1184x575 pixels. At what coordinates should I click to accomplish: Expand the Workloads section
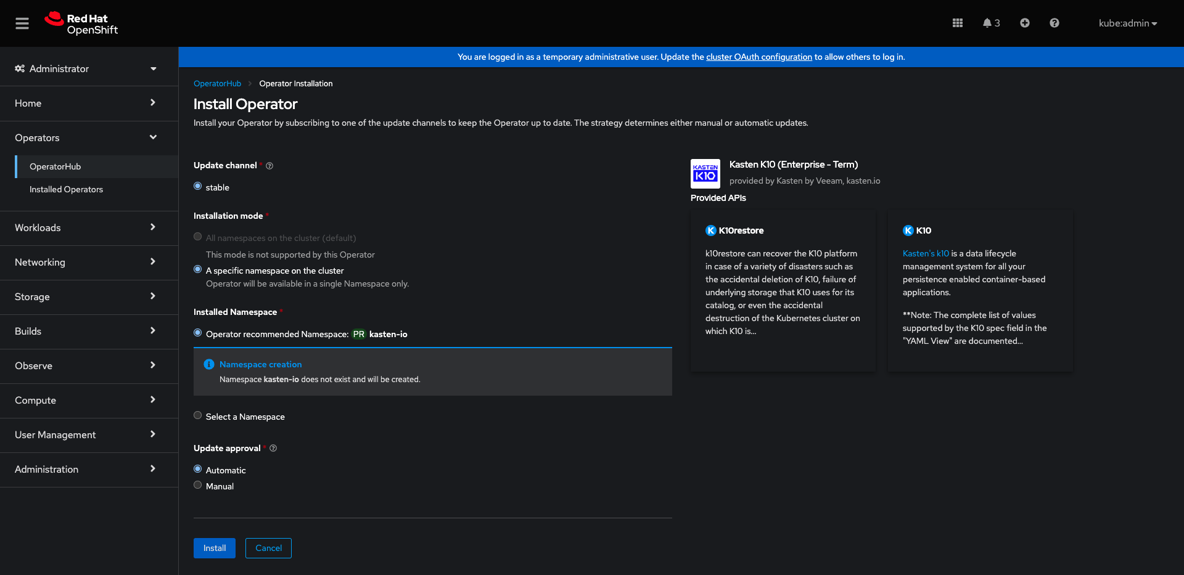[89, 227]
